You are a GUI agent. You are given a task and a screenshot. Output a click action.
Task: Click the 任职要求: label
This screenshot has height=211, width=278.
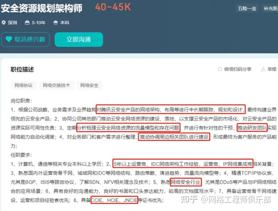tap(21, 155)
